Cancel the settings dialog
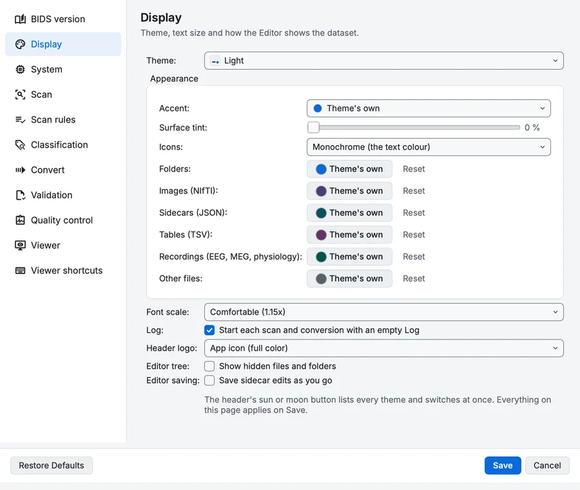The width and height of the screenshot is (580, 490). tap(547, 465)
